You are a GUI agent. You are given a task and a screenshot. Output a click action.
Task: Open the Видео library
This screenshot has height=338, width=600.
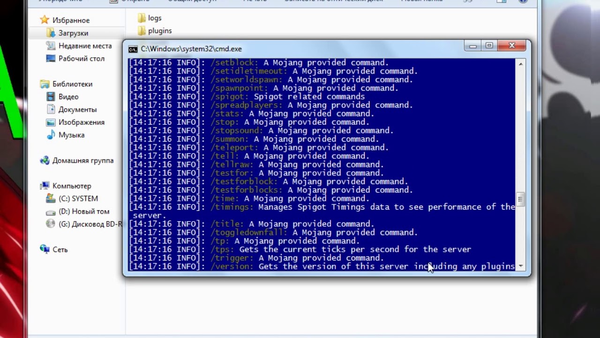tap(68, 96)
